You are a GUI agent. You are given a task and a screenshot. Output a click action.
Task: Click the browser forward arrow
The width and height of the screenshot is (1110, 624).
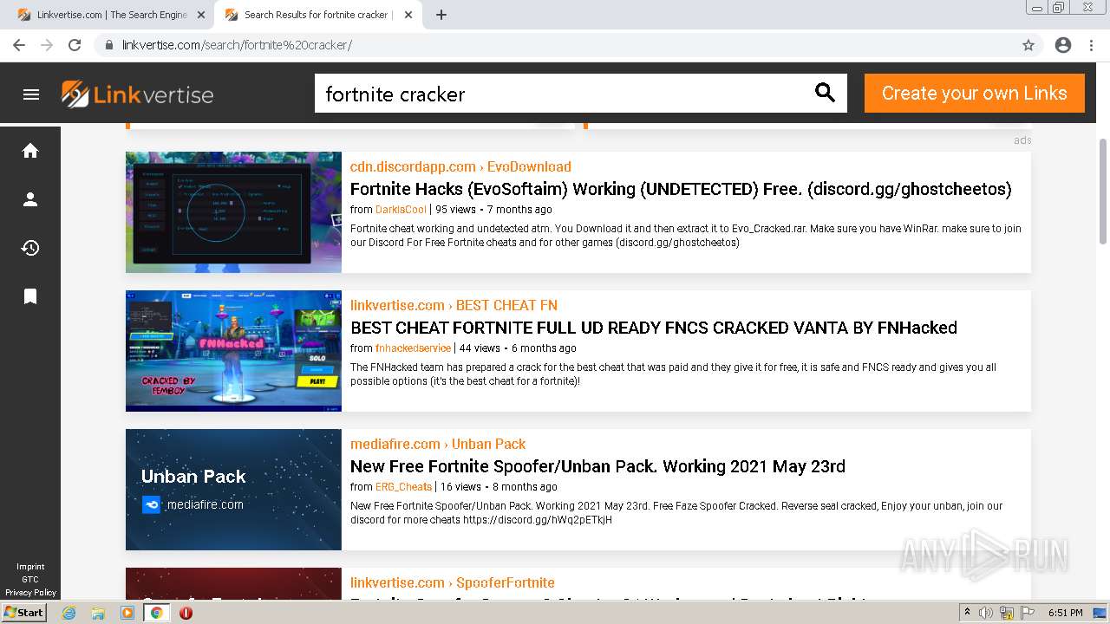[47, 45]
